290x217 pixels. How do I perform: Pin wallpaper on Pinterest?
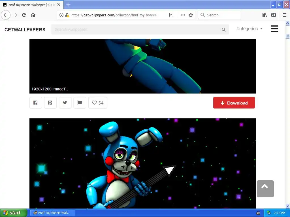(50, 103)
